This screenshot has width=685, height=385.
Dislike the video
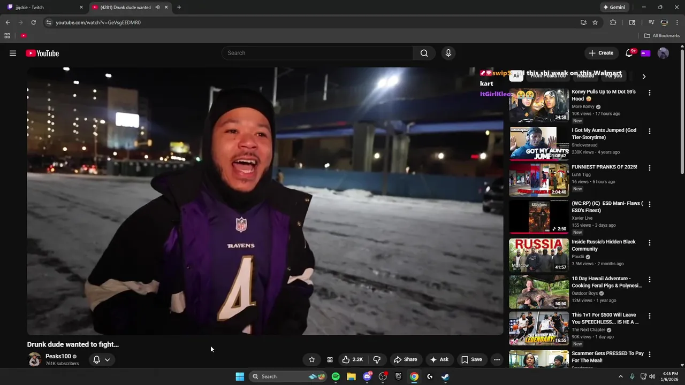click(x=377, y=359)
